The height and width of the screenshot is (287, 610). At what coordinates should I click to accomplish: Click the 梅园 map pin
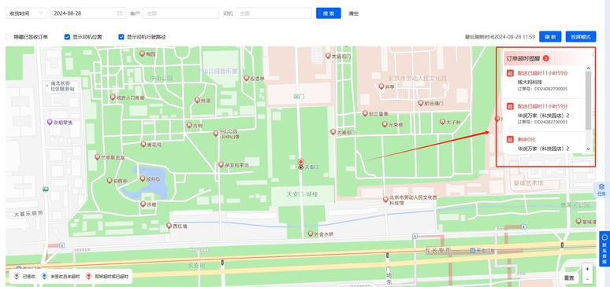click(142, 53)
